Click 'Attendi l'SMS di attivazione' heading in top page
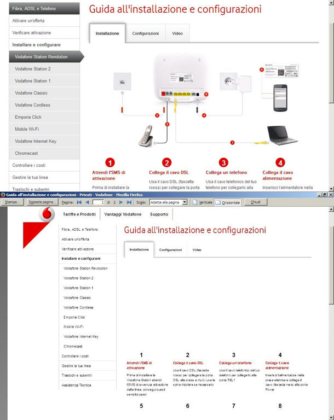This screenshot has width=334, height=420. [108, 175]
